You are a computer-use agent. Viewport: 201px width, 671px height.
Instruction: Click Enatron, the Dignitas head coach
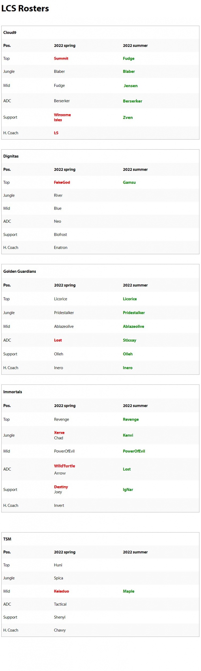pyautogui.click(x=61, y=247)
